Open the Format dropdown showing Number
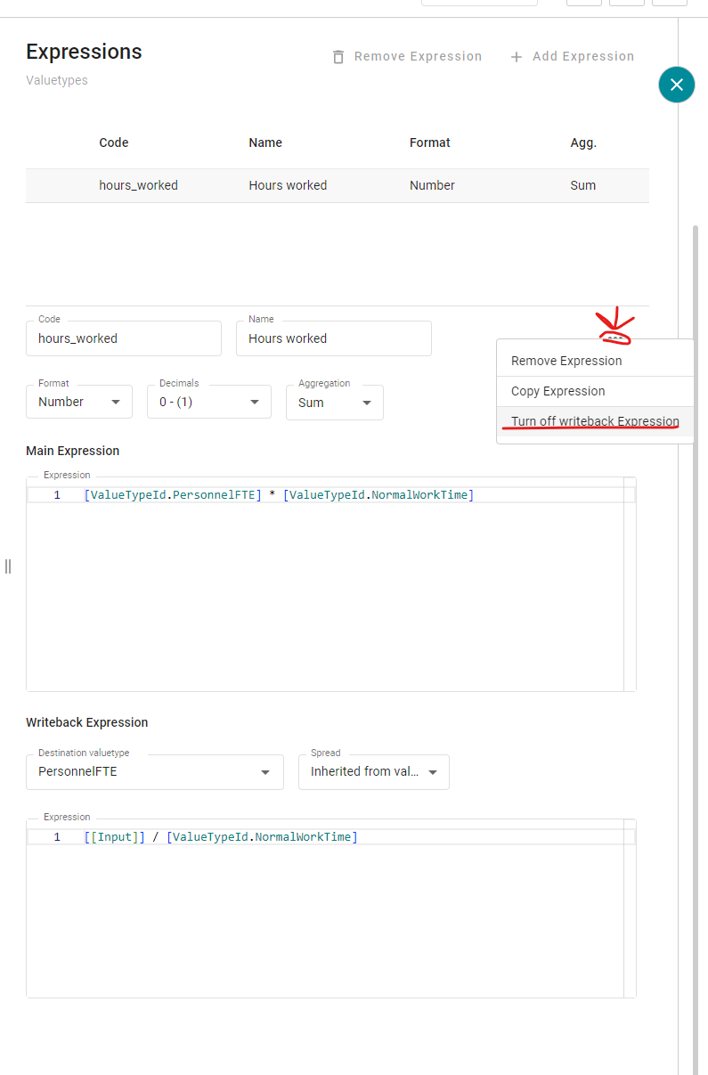Image resolution: width=708 pixels, height=1075 pixels. coord(79,403)
